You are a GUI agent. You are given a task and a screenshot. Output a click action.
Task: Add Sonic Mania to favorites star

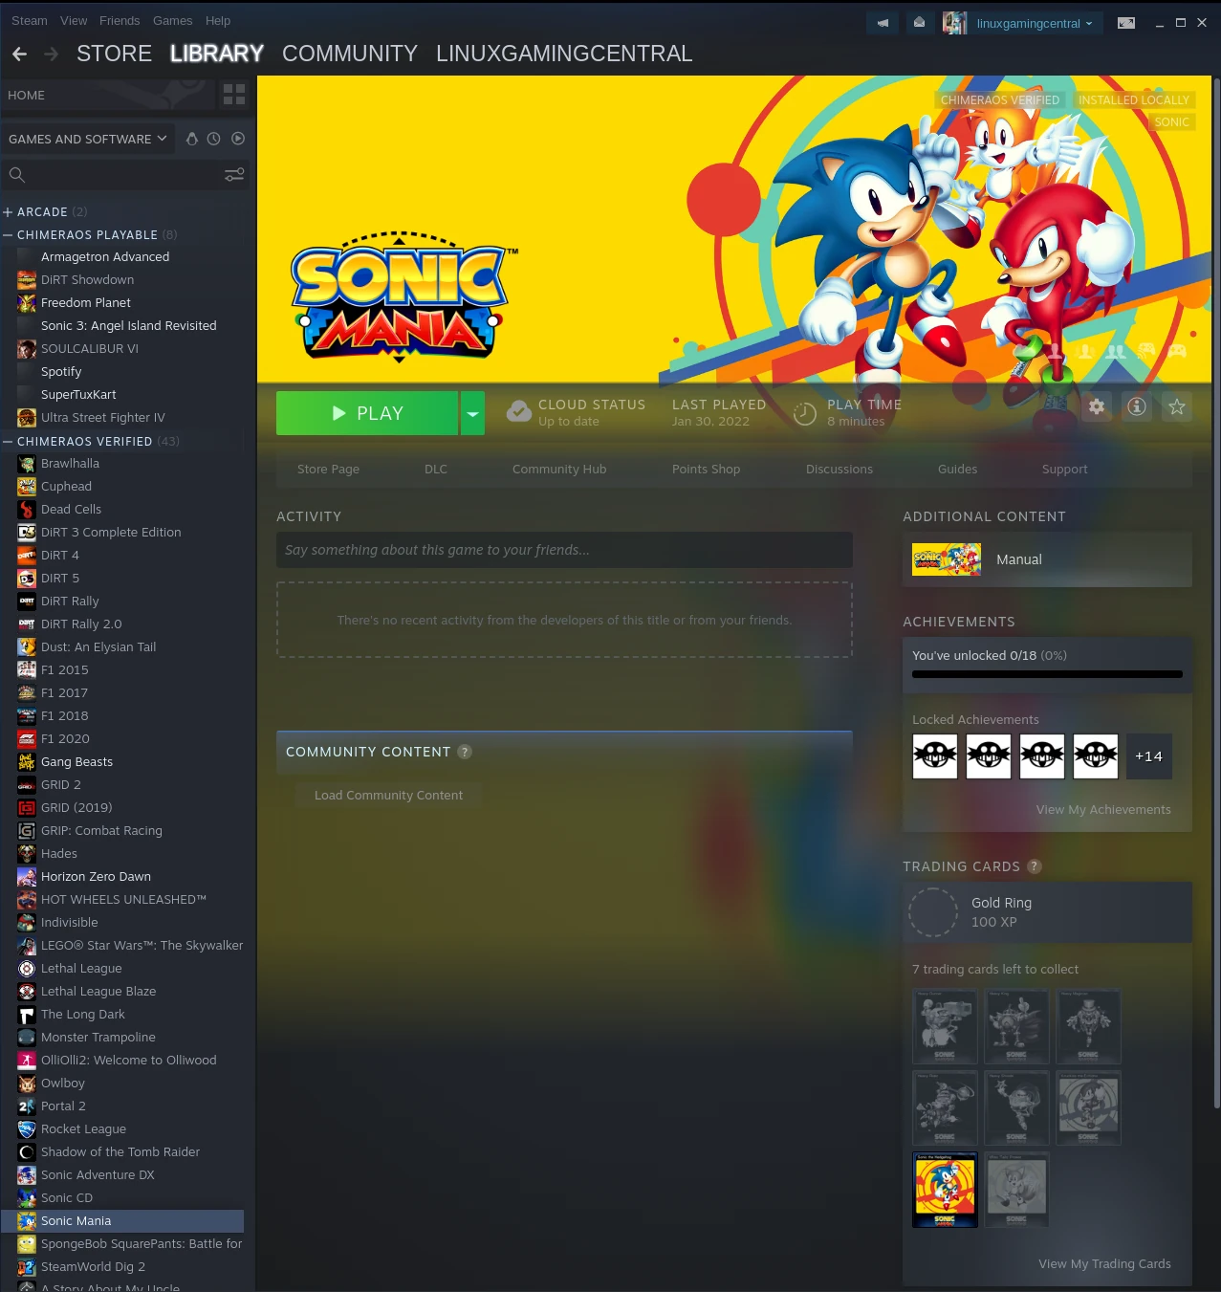coord(1177,407)
